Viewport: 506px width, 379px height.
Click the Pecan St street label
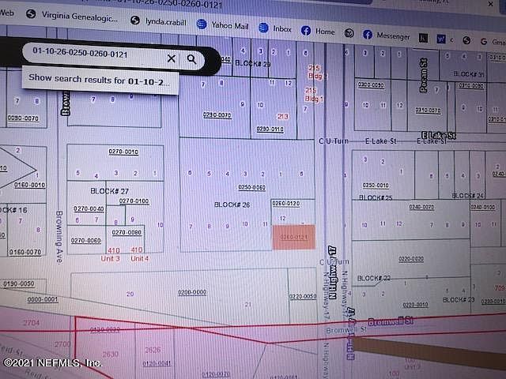click(424, 75)
